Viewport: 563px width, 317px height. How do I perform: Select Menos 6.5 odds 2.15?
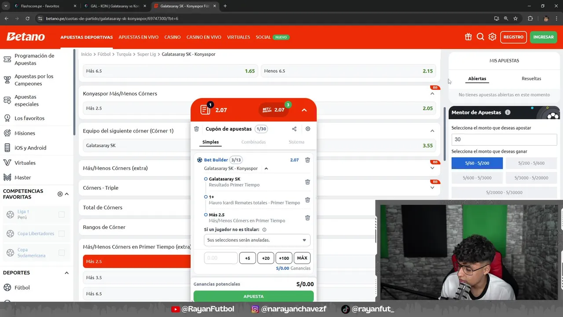click(348, 71)
